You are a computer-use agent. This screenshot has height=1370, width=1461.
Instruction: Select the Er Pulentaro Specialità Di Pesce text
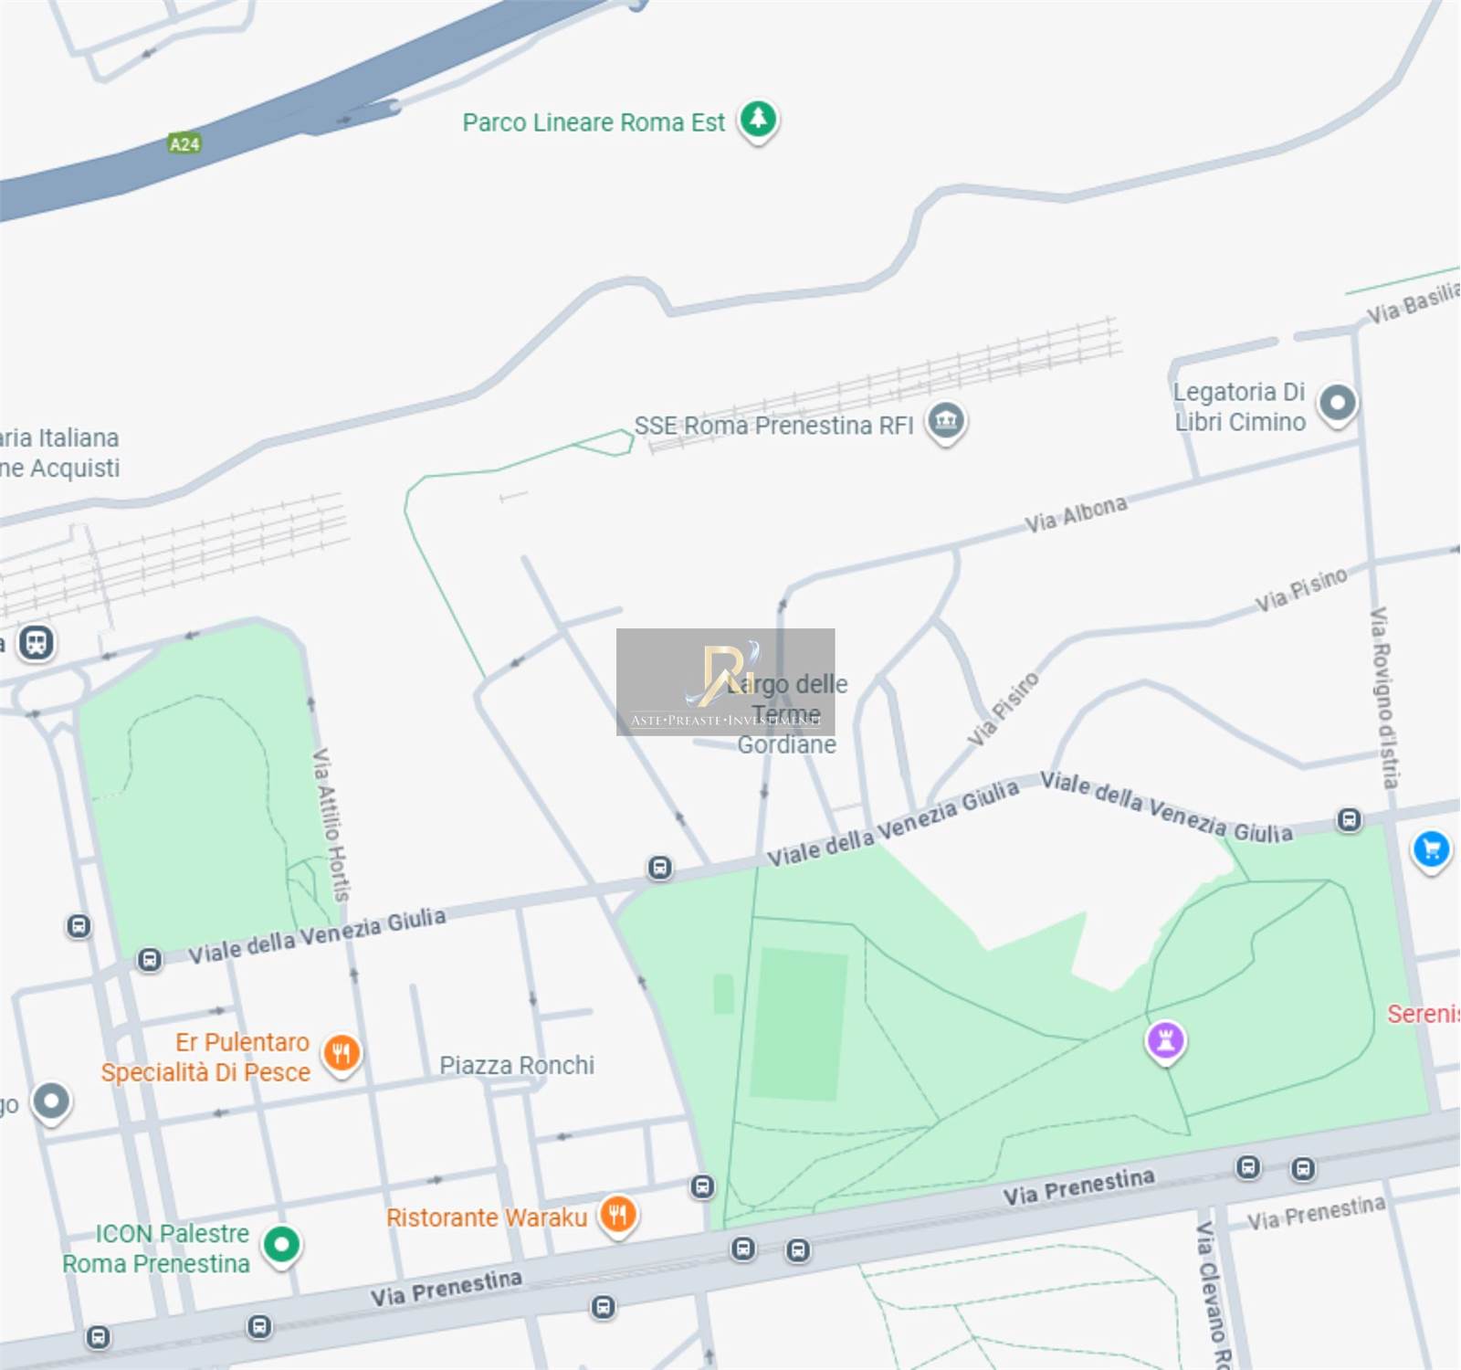pyautogui.click(x=205, y=1057)
